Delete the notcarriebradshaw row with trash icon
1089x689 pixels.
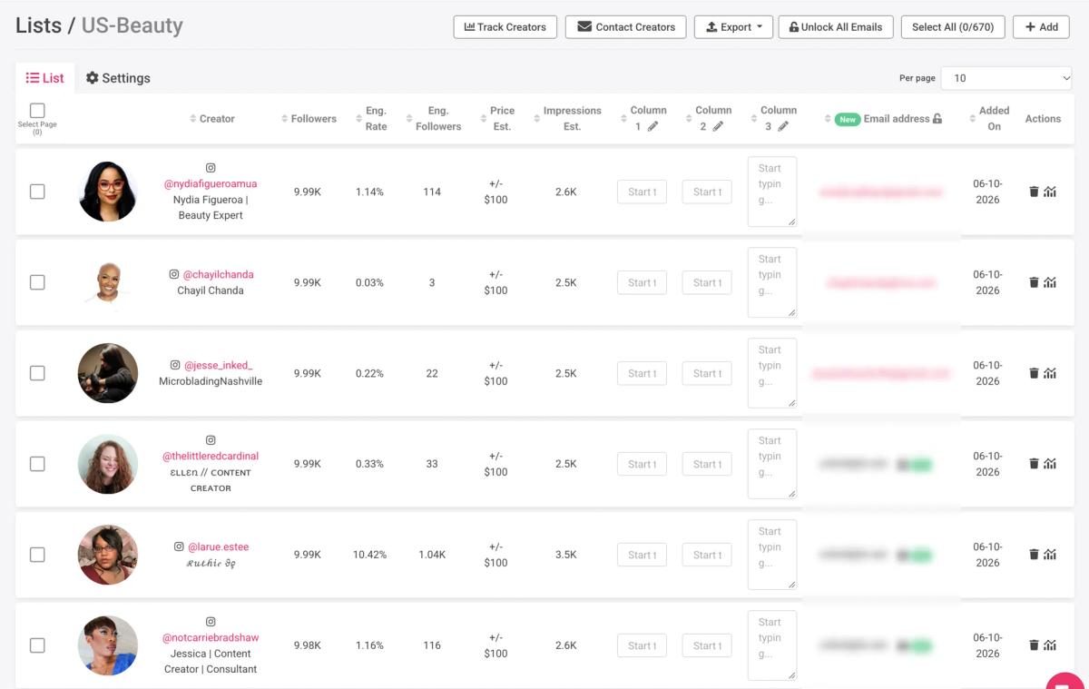(x=1034, y=645)
